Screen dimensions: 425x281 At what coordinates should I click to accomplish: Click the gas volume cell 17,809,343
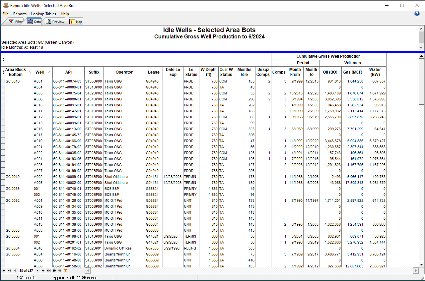click(353, 183)
